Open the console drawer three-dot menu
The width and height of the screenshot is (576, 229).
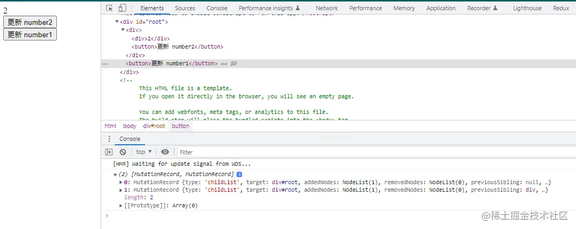click(109, 139)
